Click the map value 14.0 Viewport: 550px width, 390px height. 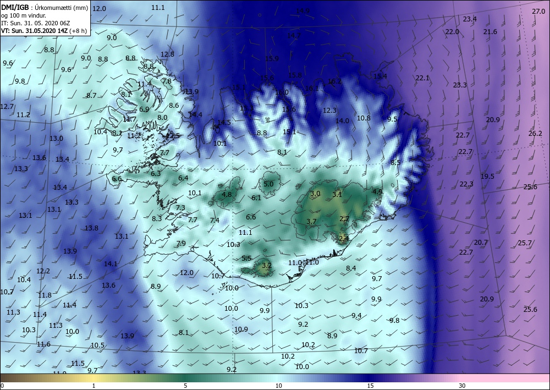click(342, 120)
